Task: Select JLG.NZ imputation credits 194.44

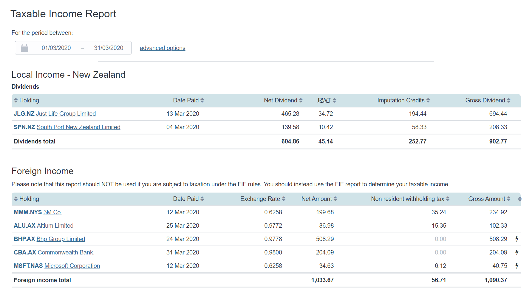Action: click(x=417, y=114)
